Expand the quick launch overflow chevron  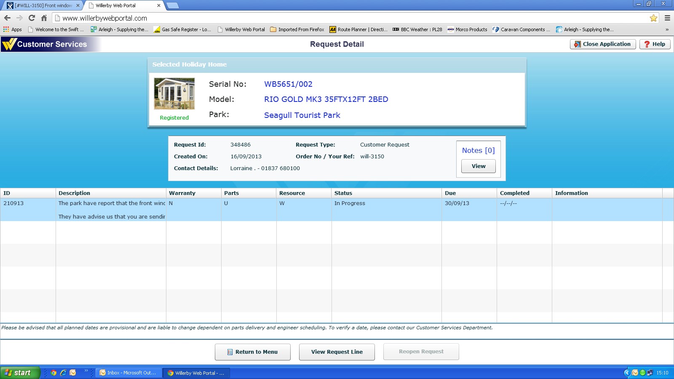click(x=86, y=371)
